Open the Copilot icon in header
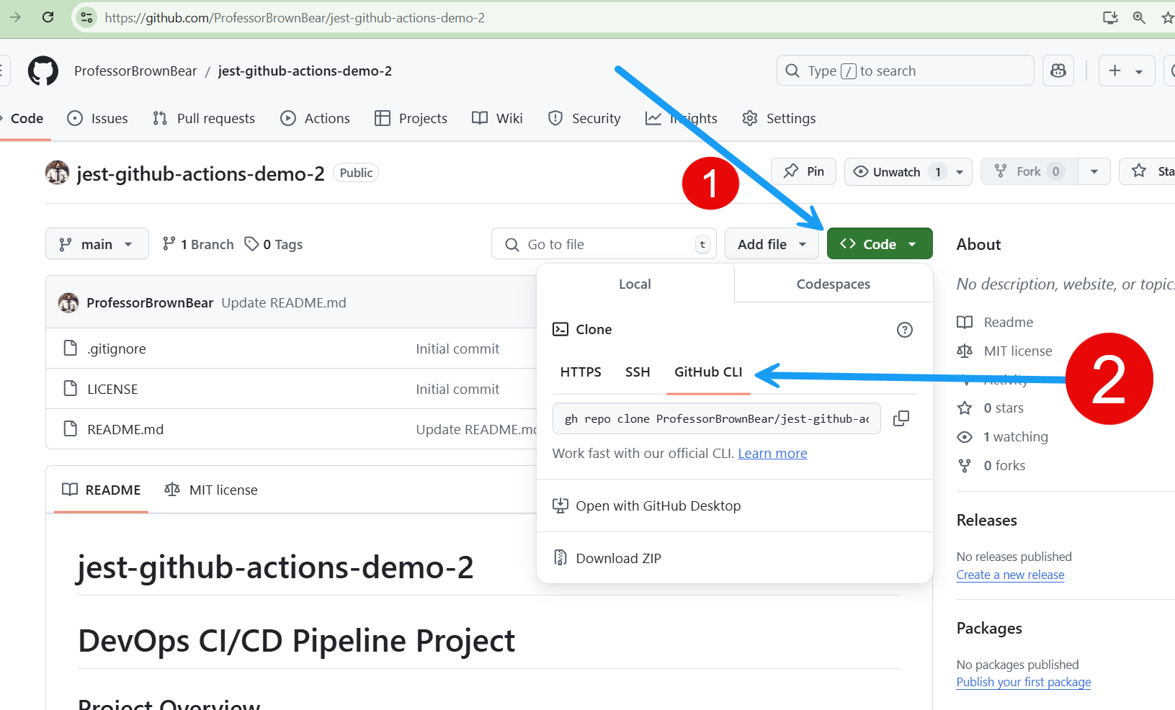 click(x=1058, y=71)
